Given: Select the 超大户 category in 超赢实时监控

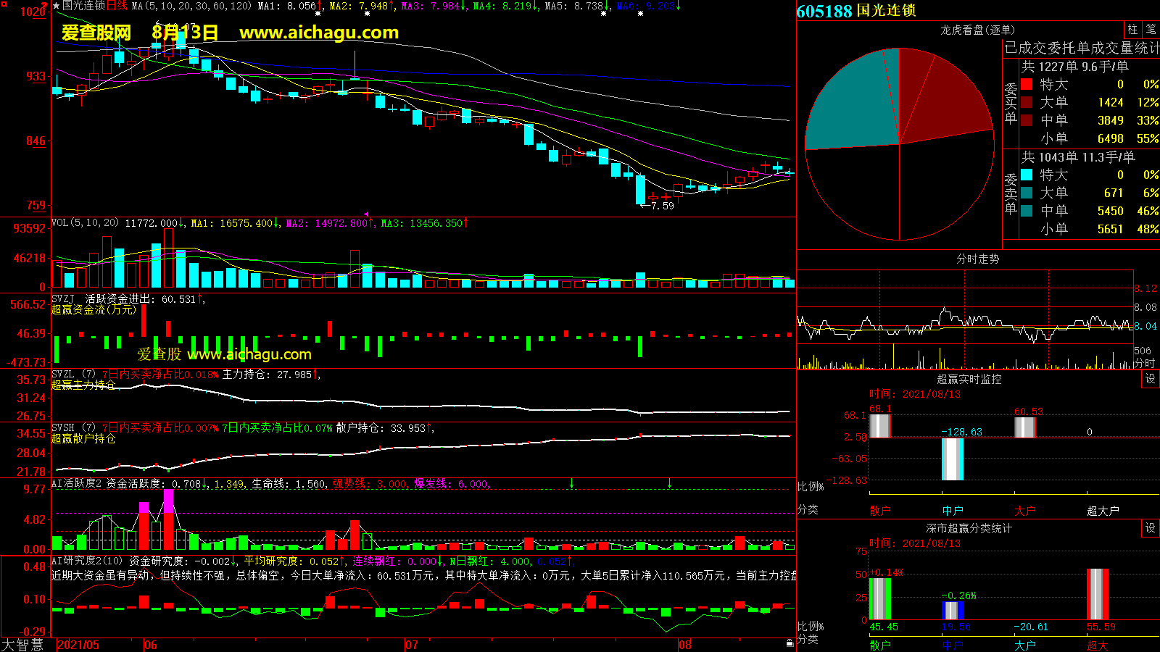Looking at the screenshot, I should pyautogui.click(x=1103, y=511).
